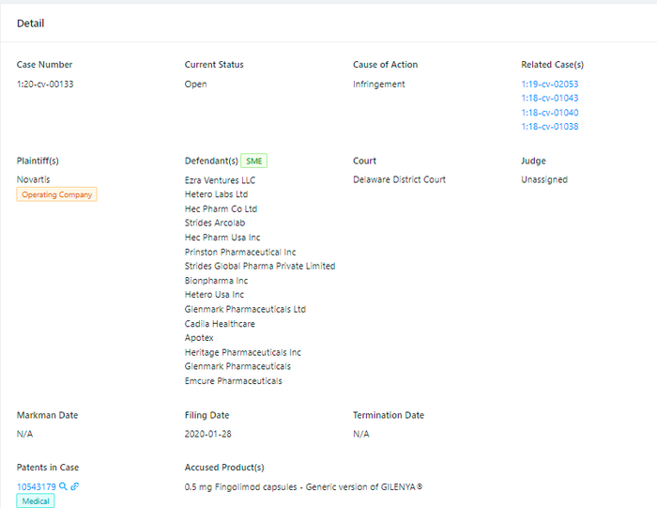This screenshot has height=508, width=657.
Task: Click filing date 2020-01-28
Action: 207,434
